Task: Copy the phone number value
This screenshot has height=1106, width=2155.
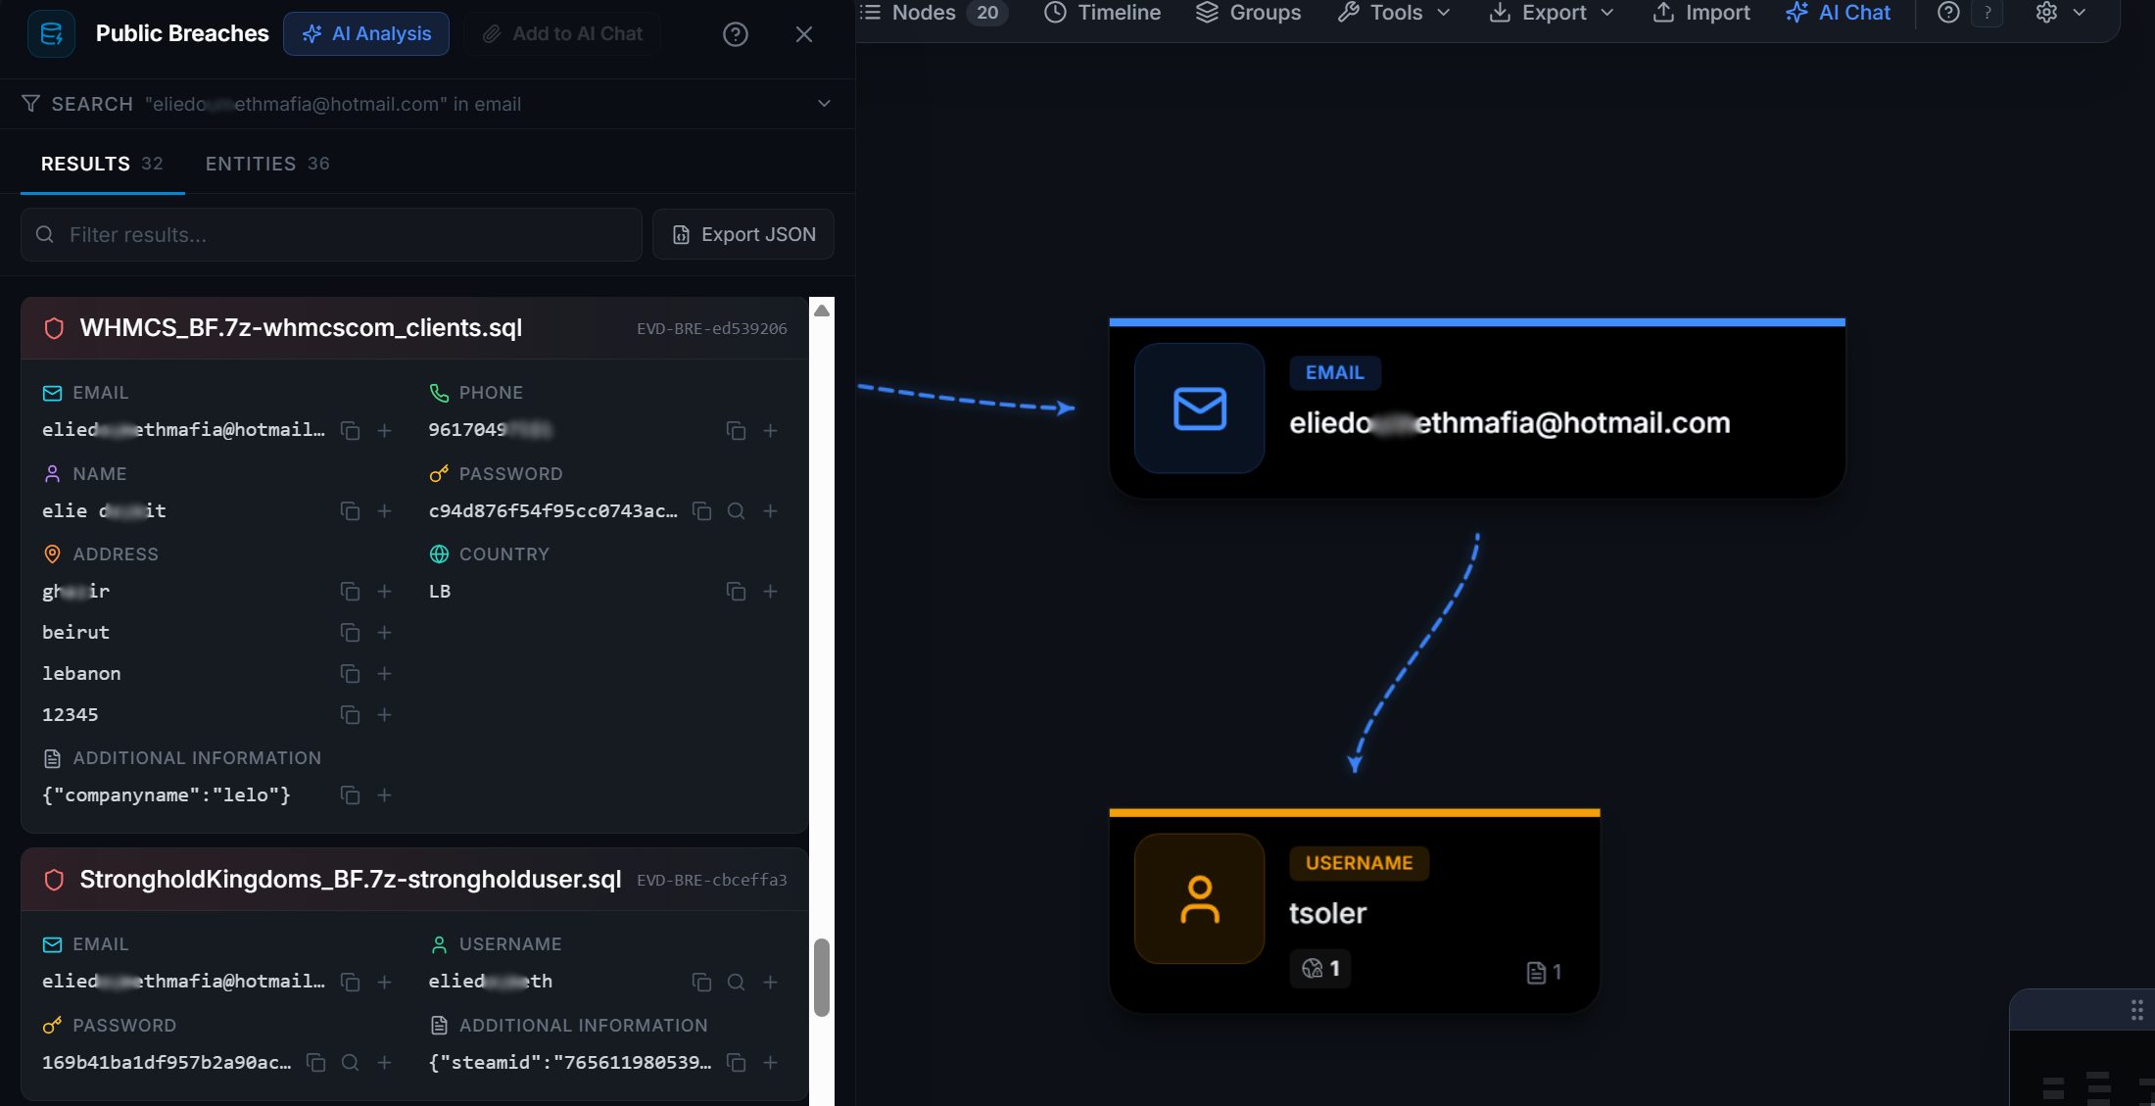Action: [x=736, y=431]
